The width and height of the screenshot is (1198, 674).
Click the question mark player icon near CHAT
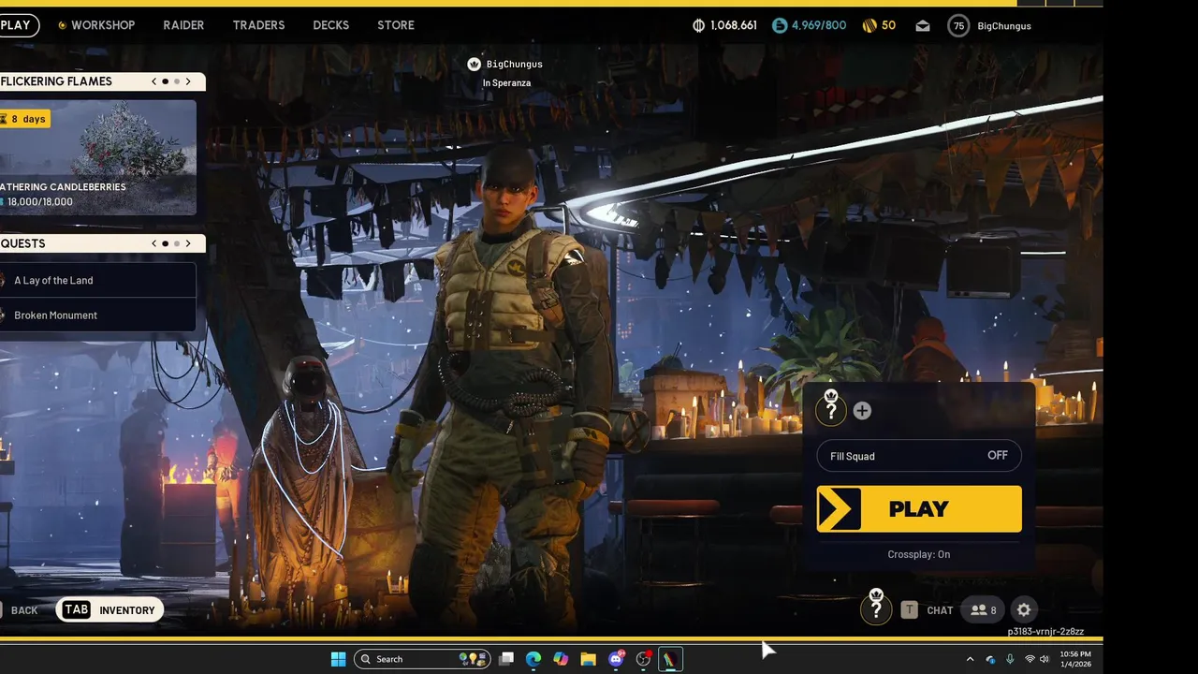point(876,608)
